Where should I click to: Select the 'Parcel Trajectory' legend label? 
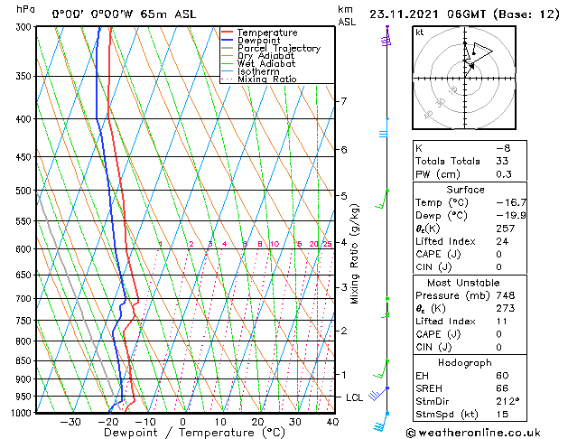pyautogui.click(x=279, y=48)
